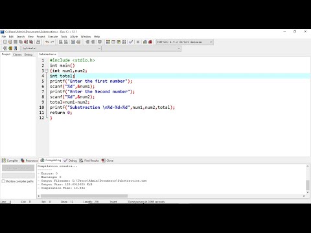Click the first icon in second toolbar row
The width and height of the screenshot is (311, 233).
click(x=5, y=49)
